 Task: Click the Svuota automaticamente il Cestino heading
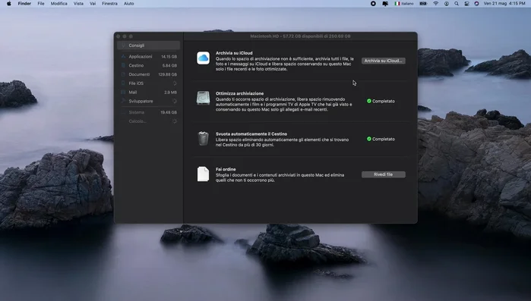[x=251, y=133]
